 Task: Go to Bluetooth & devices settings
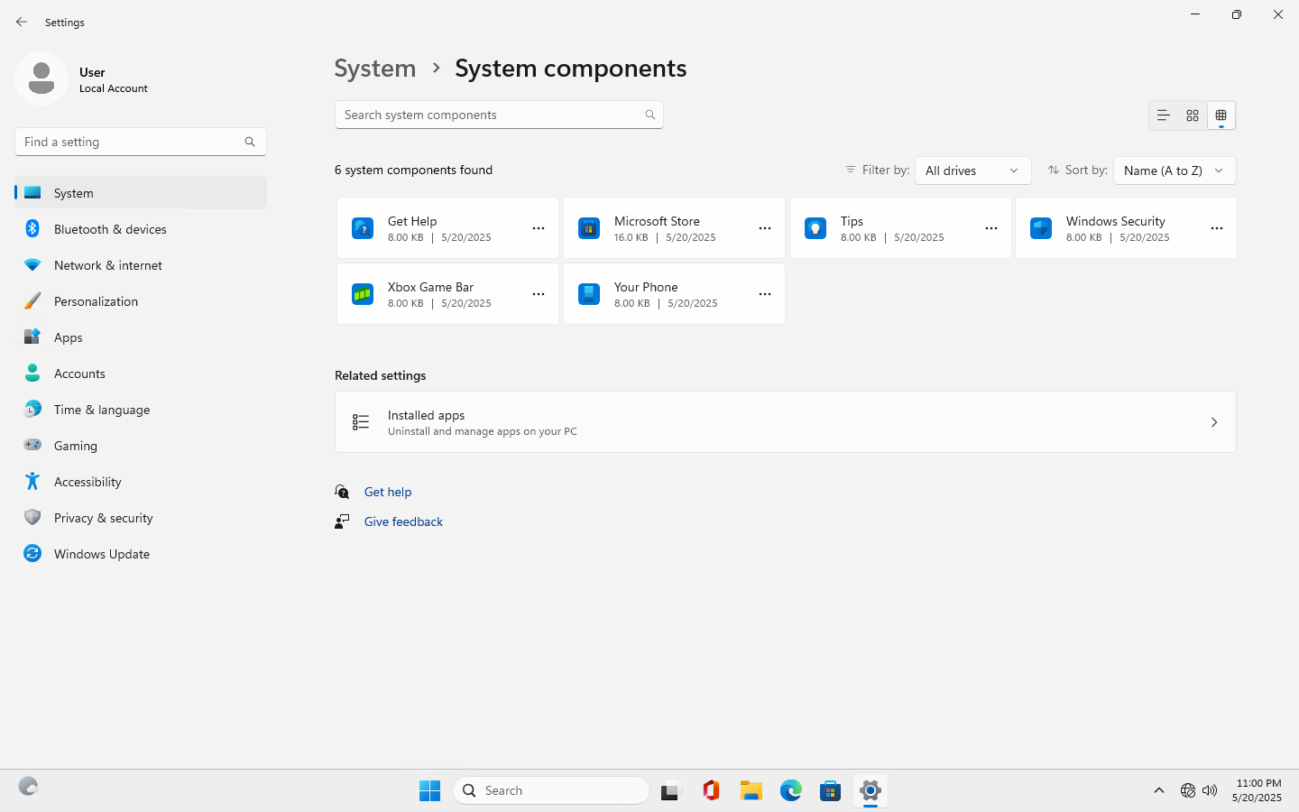[x=141, y=229]
